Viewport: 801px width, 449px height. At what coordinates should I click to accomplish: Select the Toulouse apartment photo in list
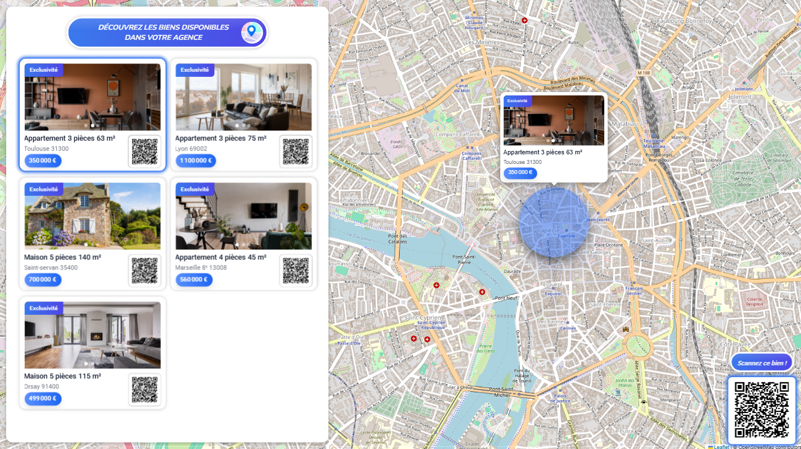(x=92, y=97)
